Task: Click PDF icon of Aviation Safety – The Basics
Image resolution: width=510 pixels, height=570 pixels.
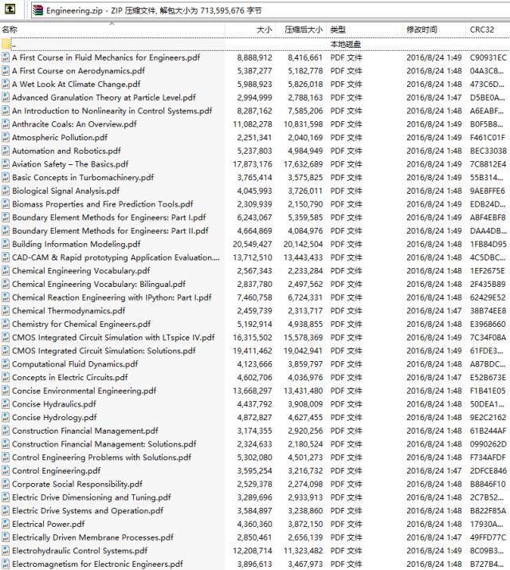Action: [x=6, y=164]
